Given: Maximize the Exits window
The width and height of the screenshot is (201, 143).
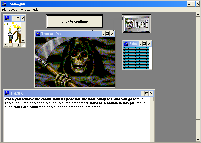Looking at the screenshot, I should pyautogui.click(x=144, y=44).
